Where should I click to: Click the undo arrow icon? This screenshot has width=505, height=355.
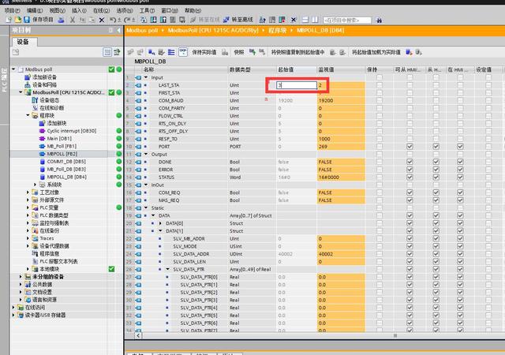[113, 20]
